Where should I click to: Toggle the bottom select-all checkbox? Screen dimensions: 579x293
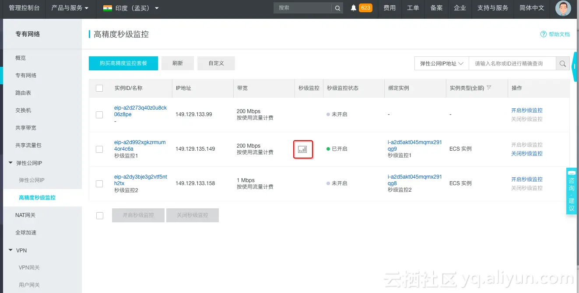click(100, 216)
